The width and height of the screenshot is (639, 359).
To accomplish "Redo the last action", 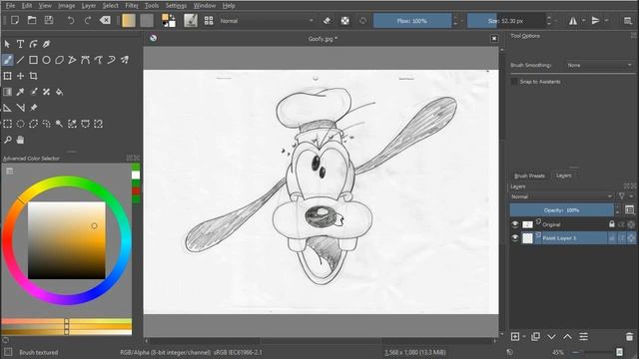I will click(88, 20).
